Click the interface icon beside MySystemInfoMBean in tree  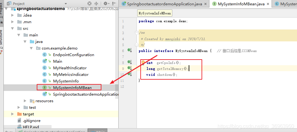[x=45, y=87]
